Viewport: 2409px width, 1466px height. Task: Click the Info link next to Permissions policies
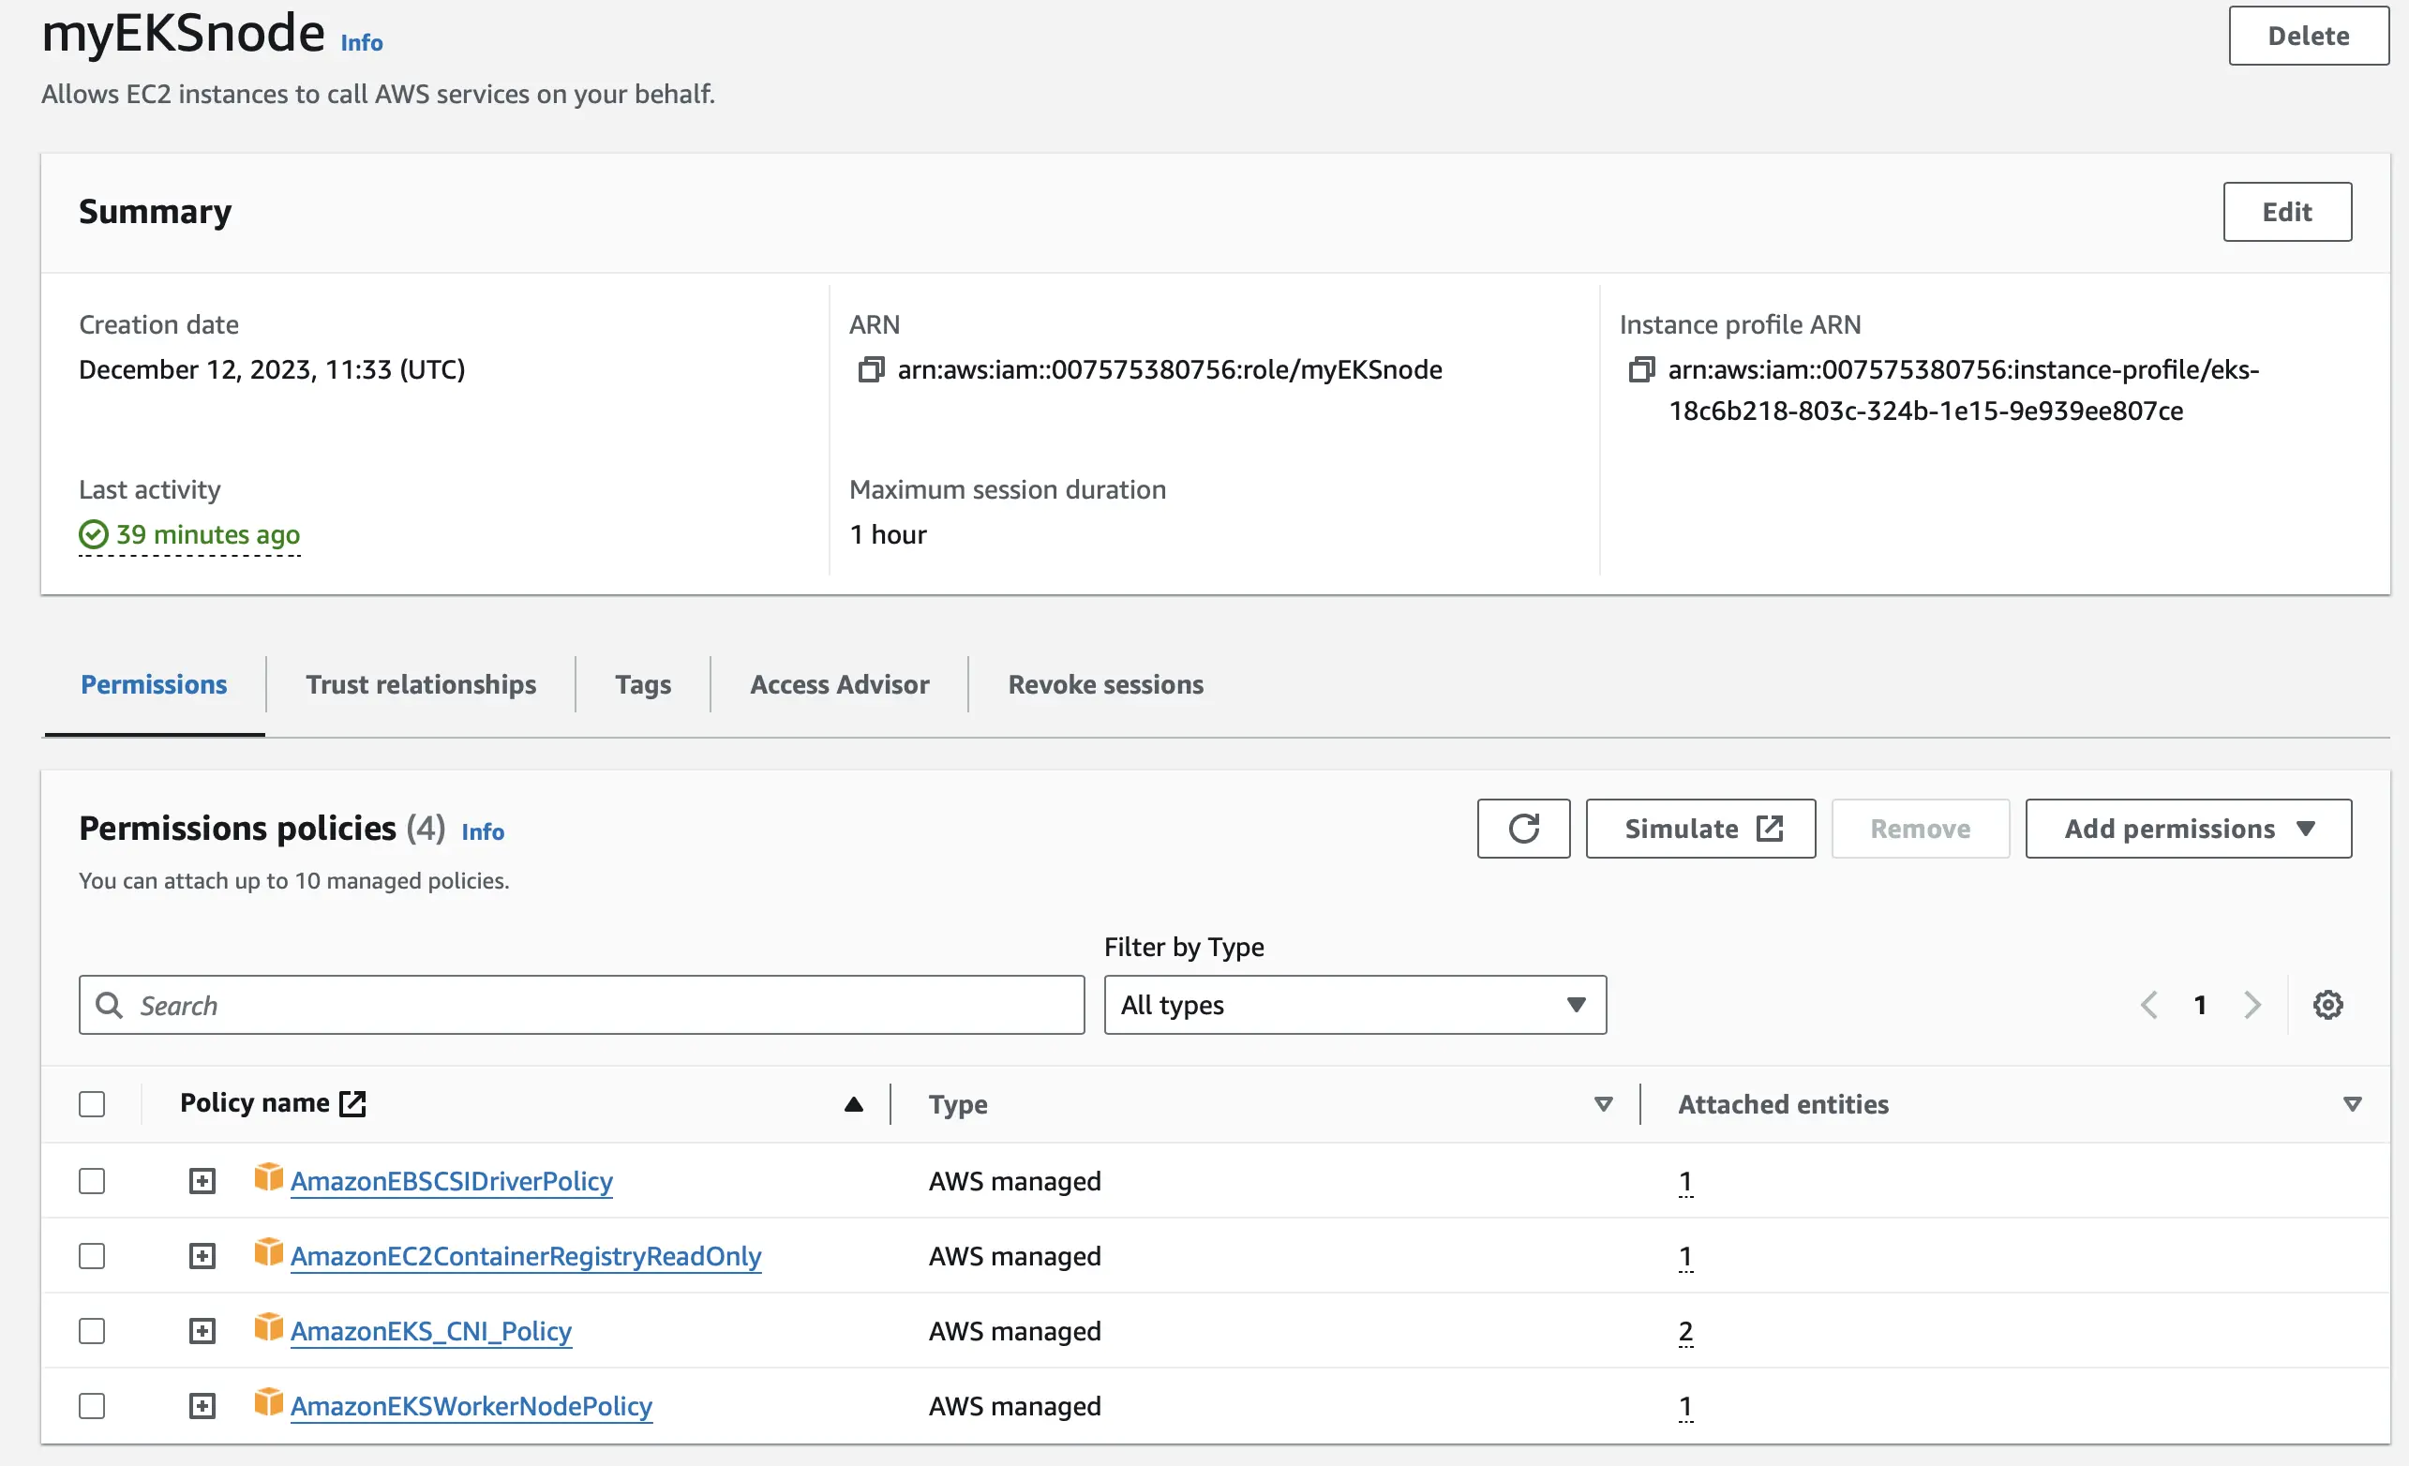(483, 831)
